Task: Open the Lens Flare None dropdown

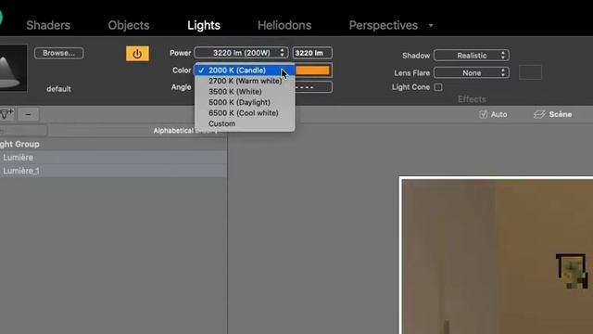Action: click(472, 72)
